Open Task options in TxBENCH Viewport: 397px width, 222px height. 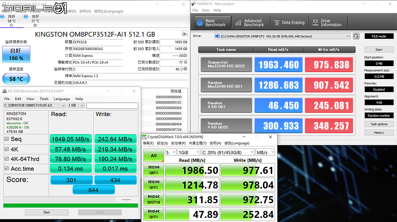[x=379, y=124]
